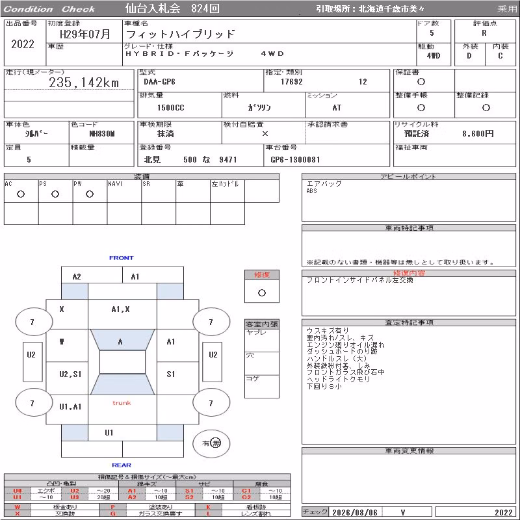Viewport: 520px width, 520px height.
Task: Click the '整備記録' circle mark
Action: pos(486,107)
